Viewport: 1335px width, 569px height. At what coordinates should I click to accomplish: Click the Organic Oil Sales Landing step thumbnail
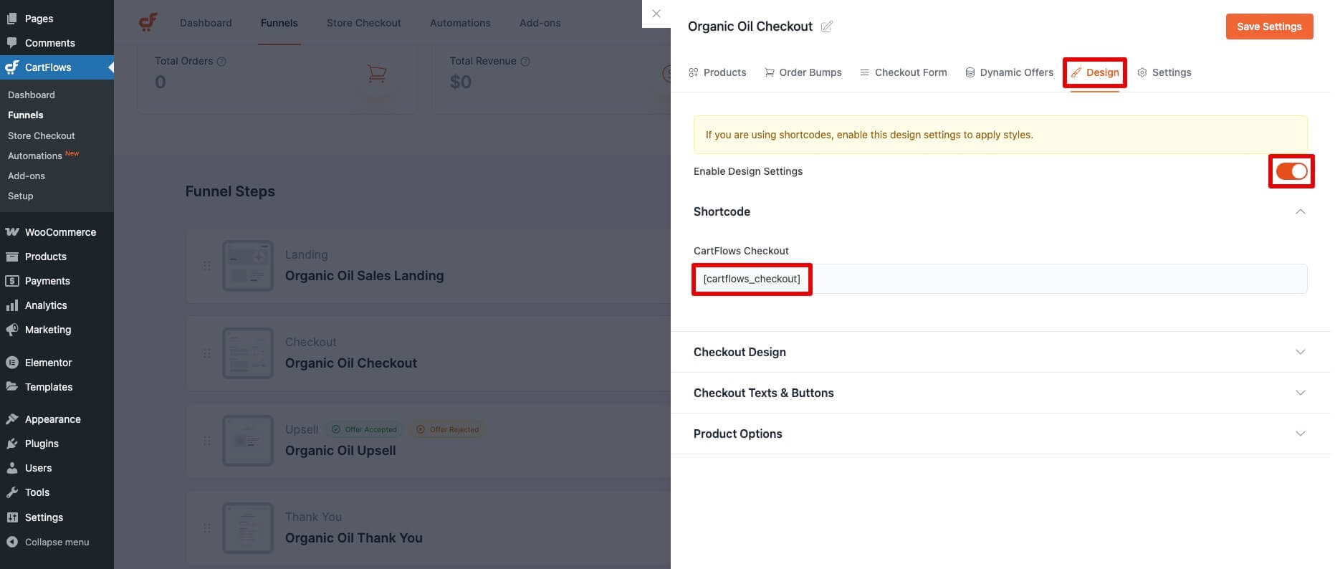pyautogui.click(x=248, y=266)
